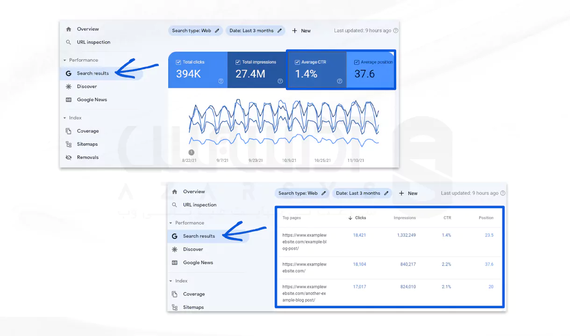Disable the Average CTR checkbox
Image resolution: width=570 pixels, height=336 pixels.
point(297,62)
